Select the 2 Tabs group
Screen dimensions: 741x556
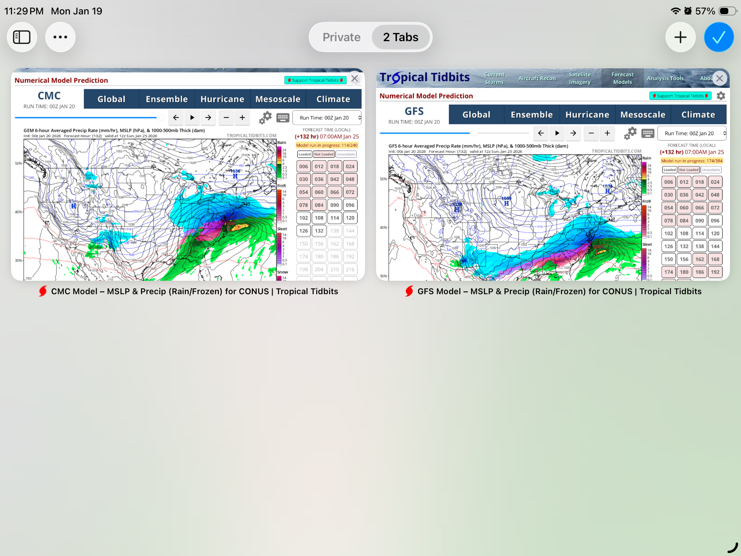click(x=401, y=37)
